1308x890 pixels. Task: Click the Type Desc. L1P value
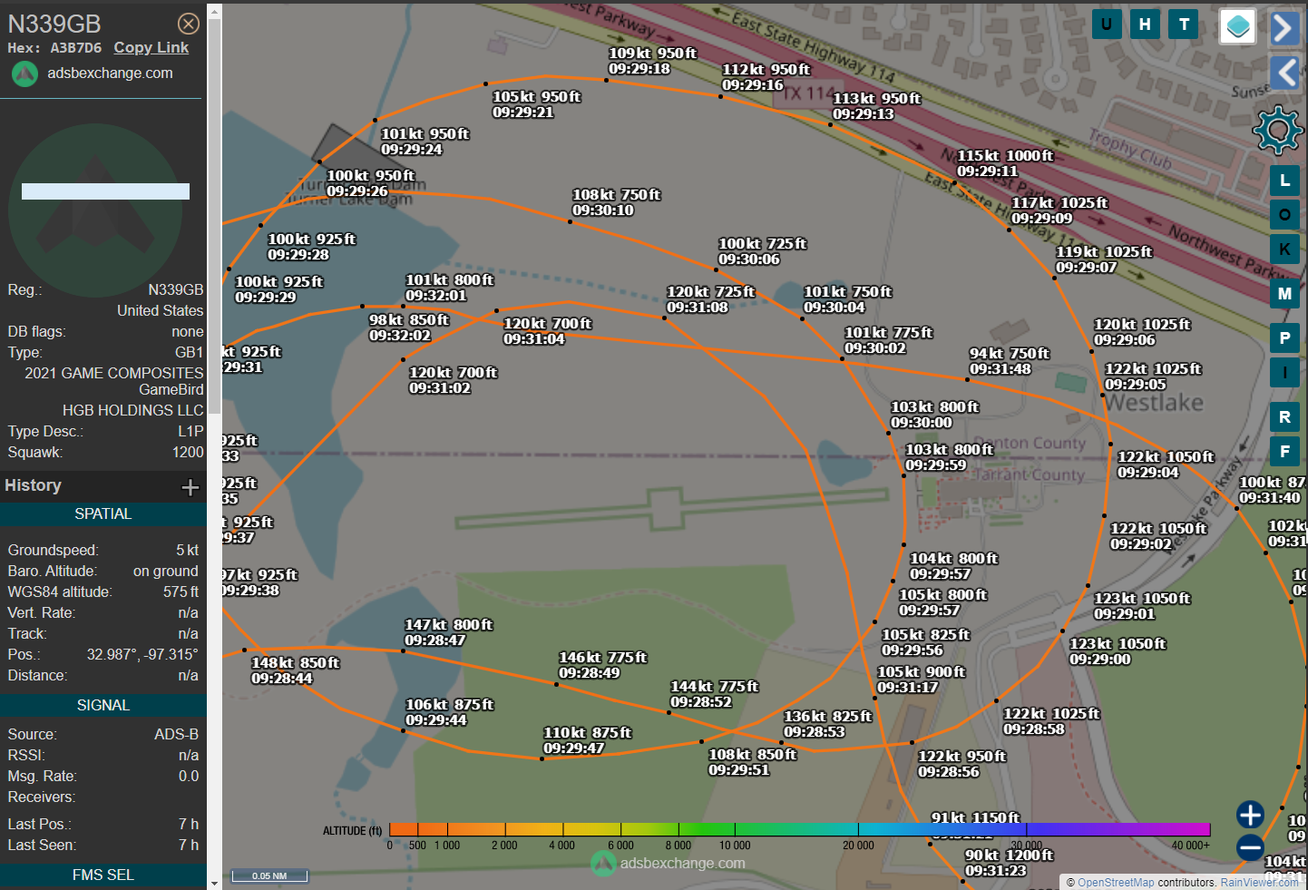tap(190, 431)
